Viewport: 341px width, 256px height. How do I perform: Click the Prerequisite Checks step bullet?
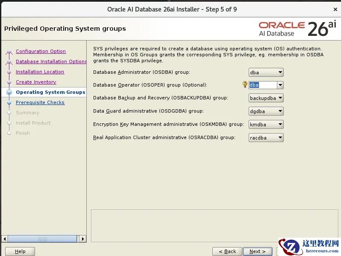[9, 102]
